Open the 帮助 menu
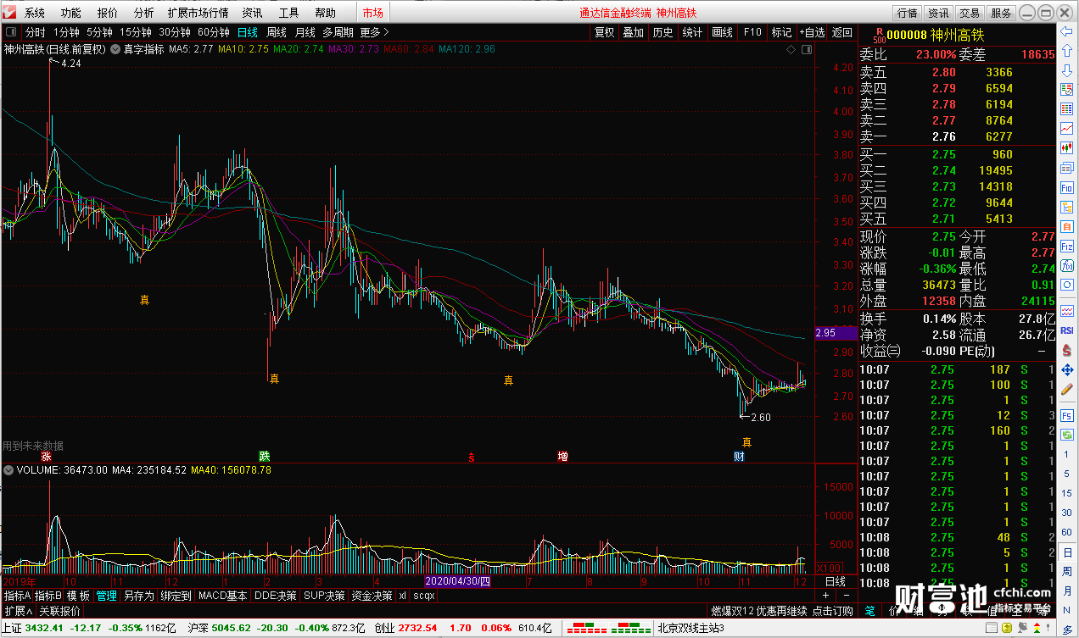 pyautogui.click(x=326, y=13)
